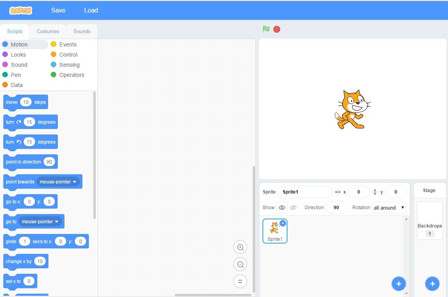Click Load in the top bar
Screen dimensions: 448x297
(91, 10)
